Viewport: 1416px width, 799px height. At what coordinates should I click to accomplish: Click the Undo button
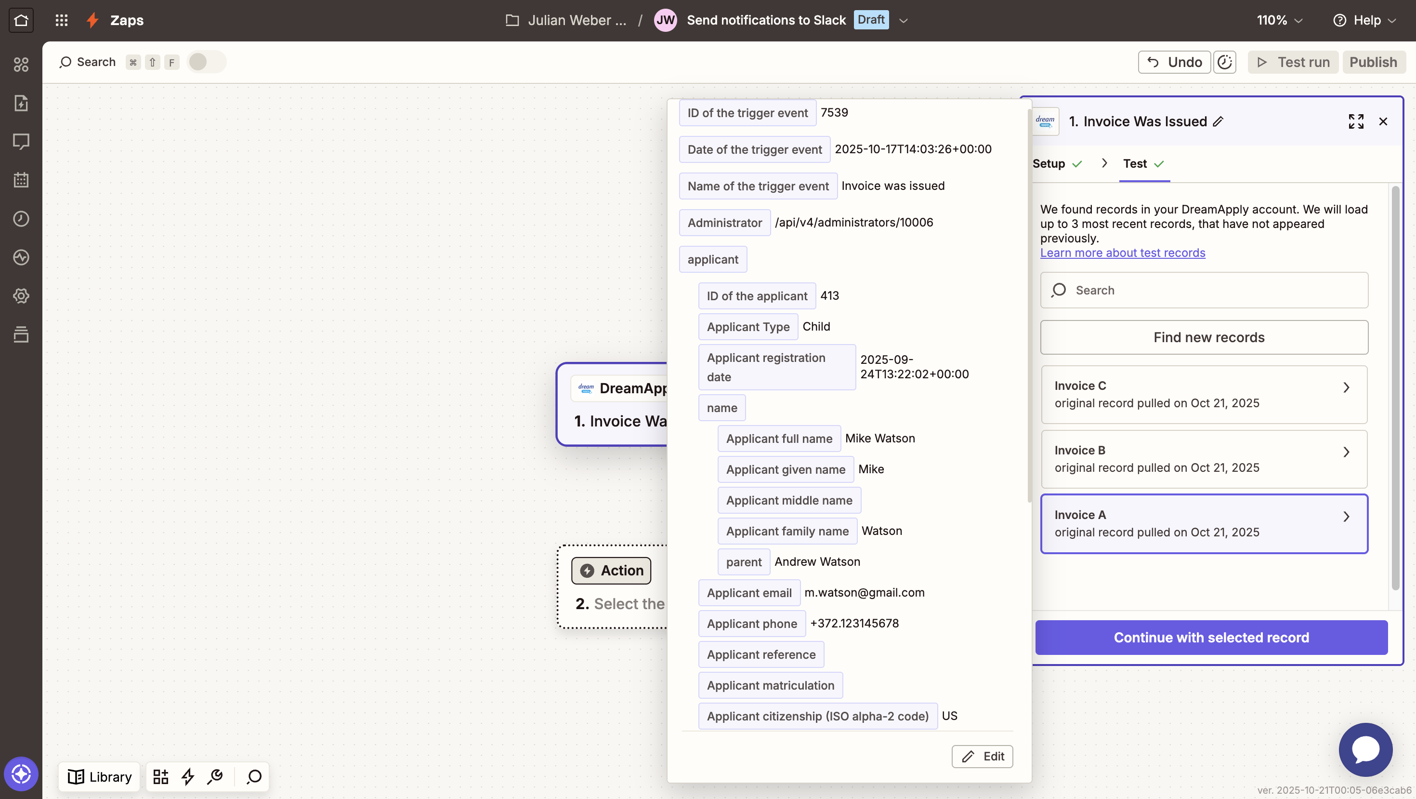point(1174,62)
